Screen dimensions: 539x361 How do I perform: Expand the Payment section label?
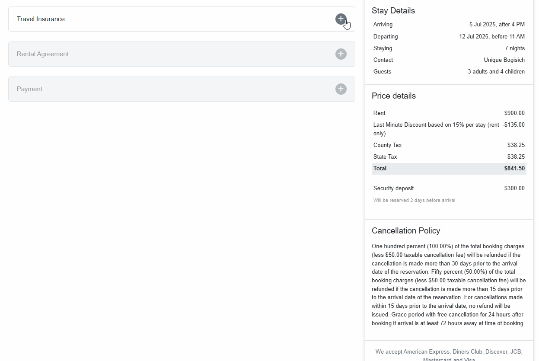coord(29,89)
